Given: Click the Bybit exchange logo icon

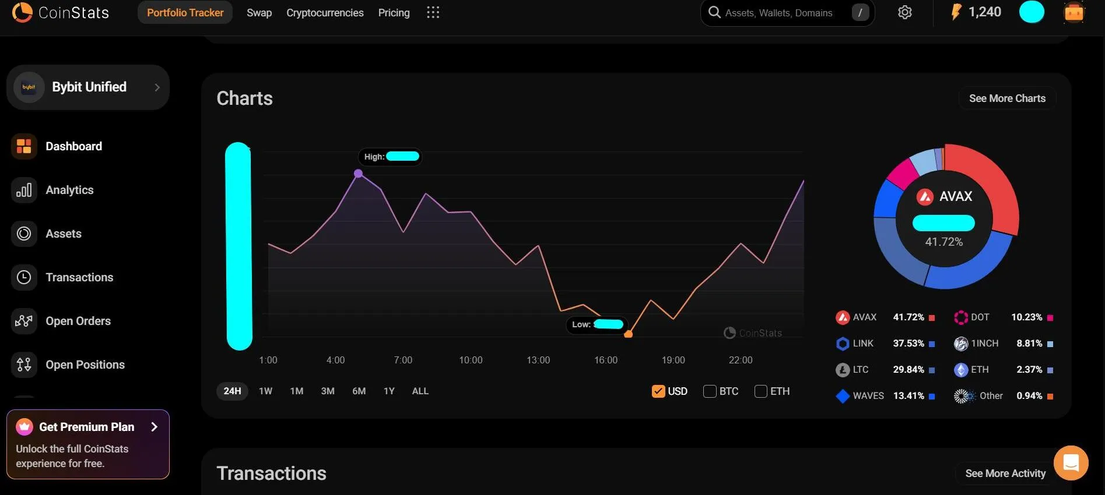Looking at the screenshot, I should (x=29, y=87).
